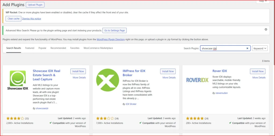Click the Upload Plugin button
Screen dimensions: 275x136
[x=35, y=5]
